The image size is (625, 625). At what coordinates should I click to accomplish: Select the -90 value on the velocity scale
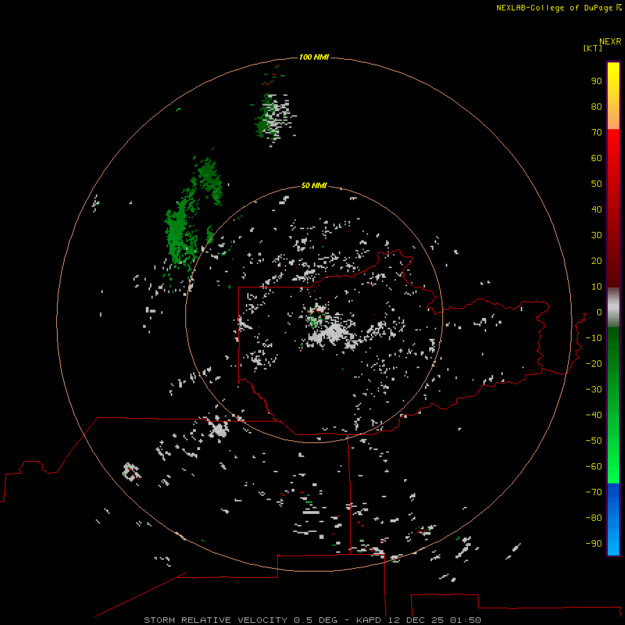(594, 543)
